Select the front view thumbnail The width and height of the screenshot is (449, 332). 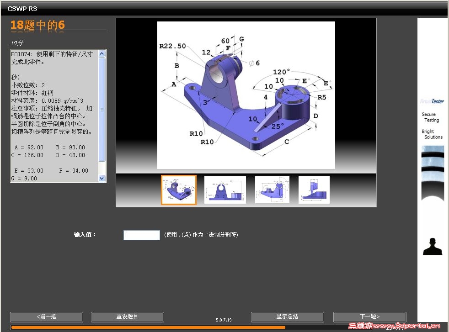(225, 190)
